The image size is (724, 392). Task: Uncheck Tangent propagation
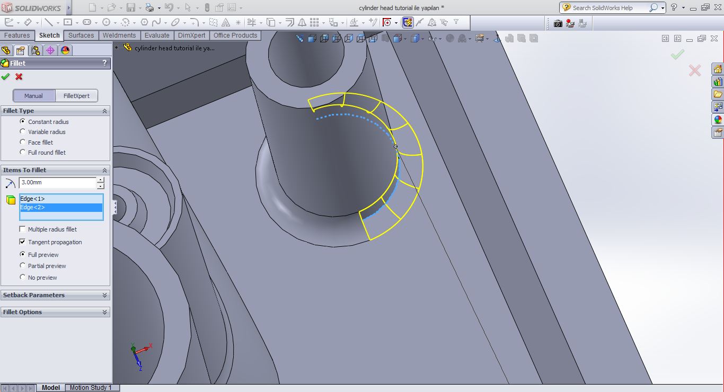tap(22, 242)
